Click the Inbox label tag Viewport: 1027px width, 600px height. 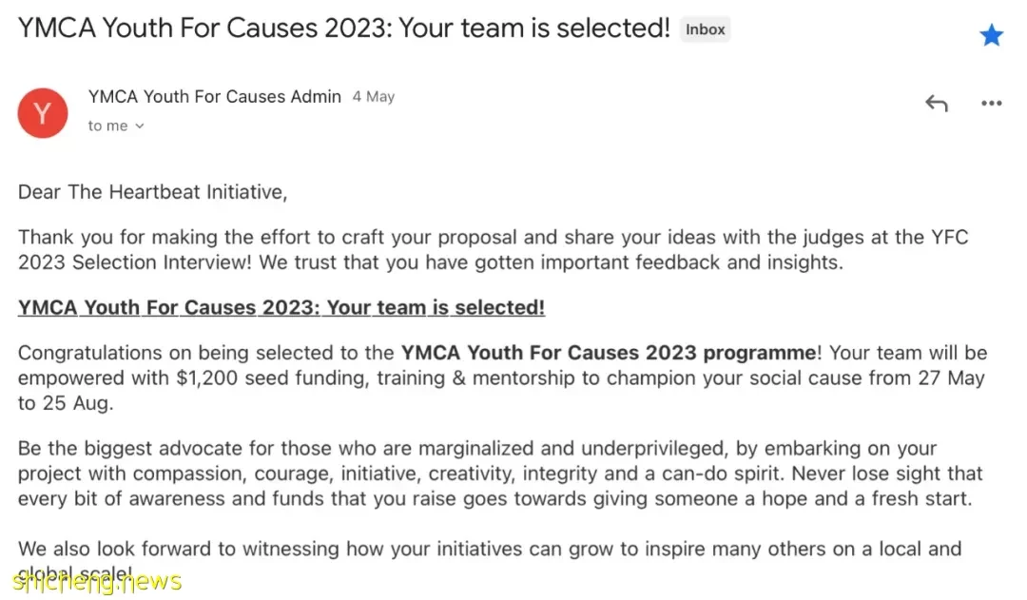pos(706,29)
